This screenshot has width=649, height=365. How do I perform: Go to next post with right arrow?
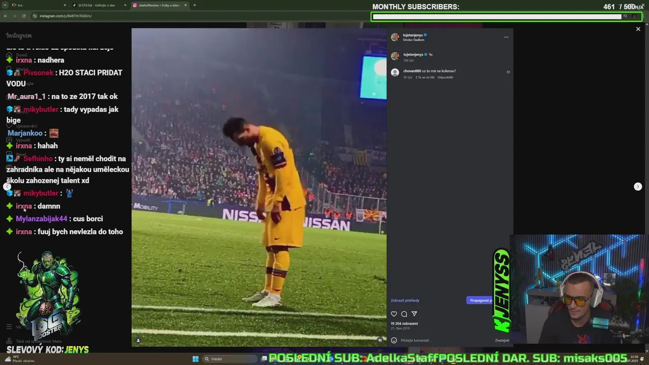pyautogui.click(x=638, y=187)
